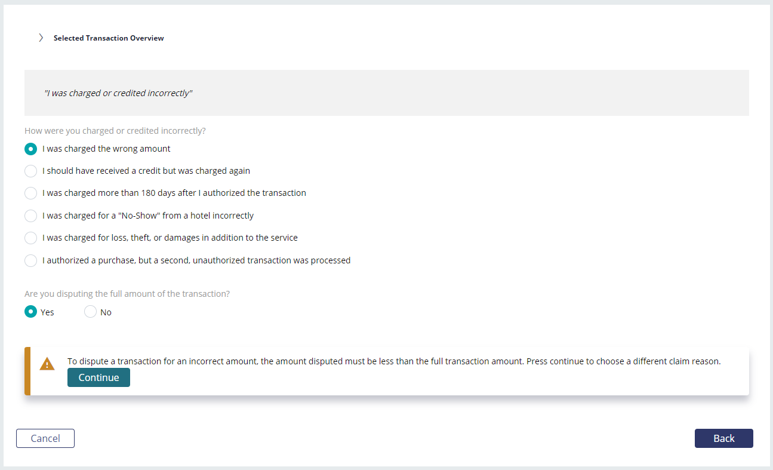Expand the Selected Transaction Overview chevron
Screen dimensions: 773x470
41,38
